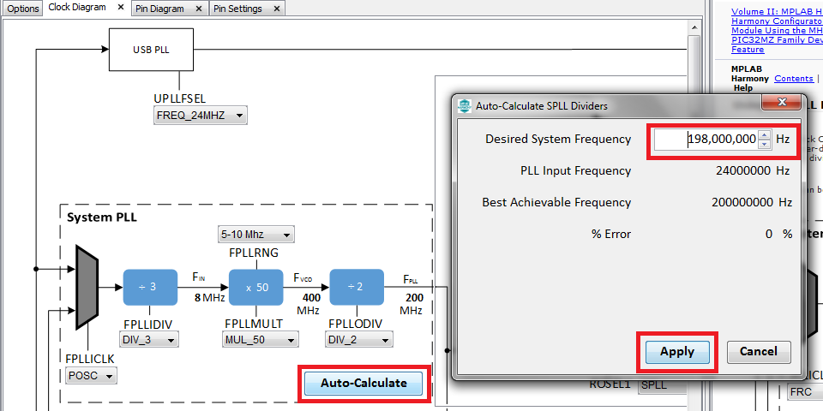Image resolution: width=823 pixels, height=411 pixels.
Task: Select the System PLL input multiplexer
Action: (x=87, y=287)
